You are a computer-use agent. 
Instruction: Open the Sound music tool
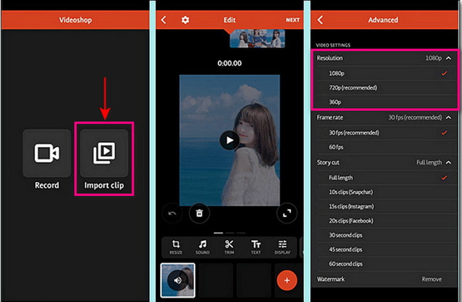coord(203,247)
